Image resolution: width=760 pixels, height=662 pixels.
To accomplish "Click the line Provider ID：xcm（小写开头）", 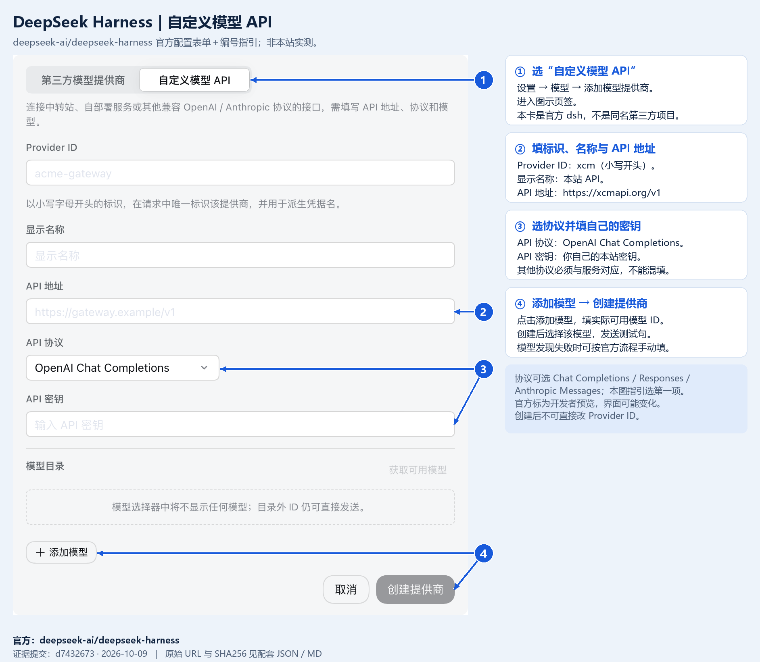I will pyautogui.click(x=586, y=165).
